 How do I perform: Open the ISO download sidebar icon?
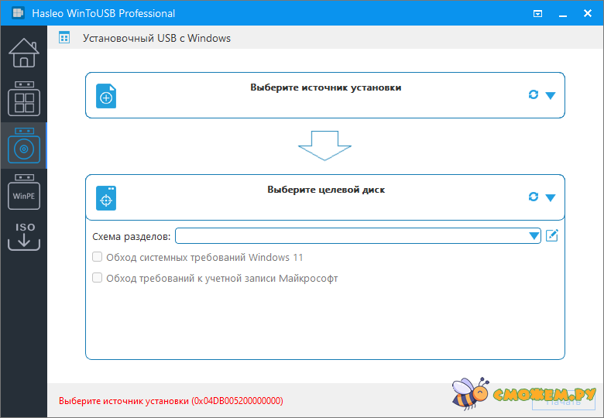point(24,236)
